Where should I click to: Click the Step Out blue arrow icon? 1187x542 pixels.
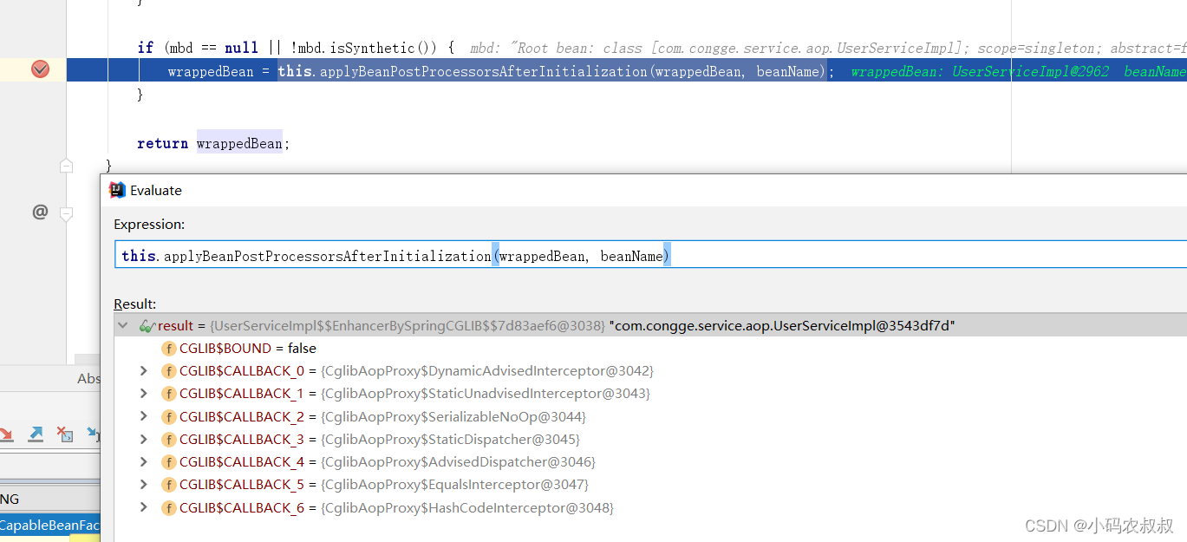pyautogui.click(x=36, y=434)
